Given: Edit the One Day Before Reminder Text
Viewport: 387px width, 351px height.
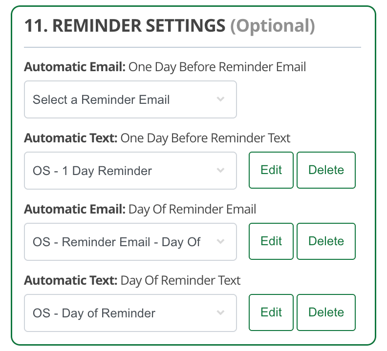Looking at the screenshot, I should click(x=271, y=170).
